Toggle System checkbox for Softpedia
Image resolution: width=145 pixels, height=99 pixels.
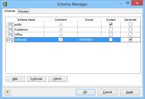point(111,40)
